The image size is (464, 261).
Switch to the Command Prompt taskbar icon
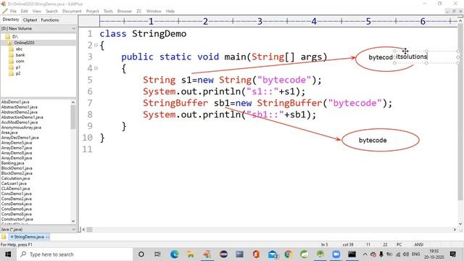352,254
